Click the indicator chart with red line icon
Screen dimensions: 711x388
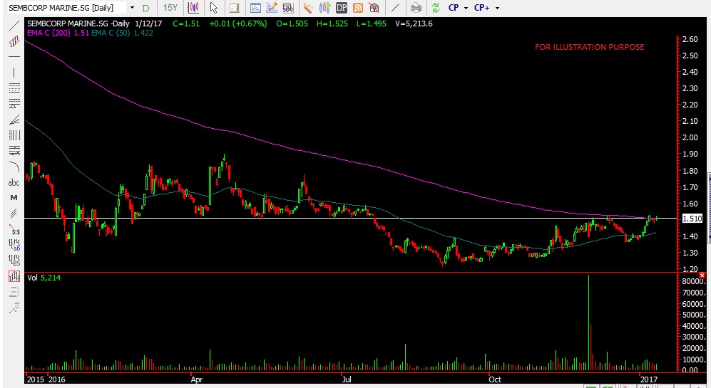pos(287,8)
